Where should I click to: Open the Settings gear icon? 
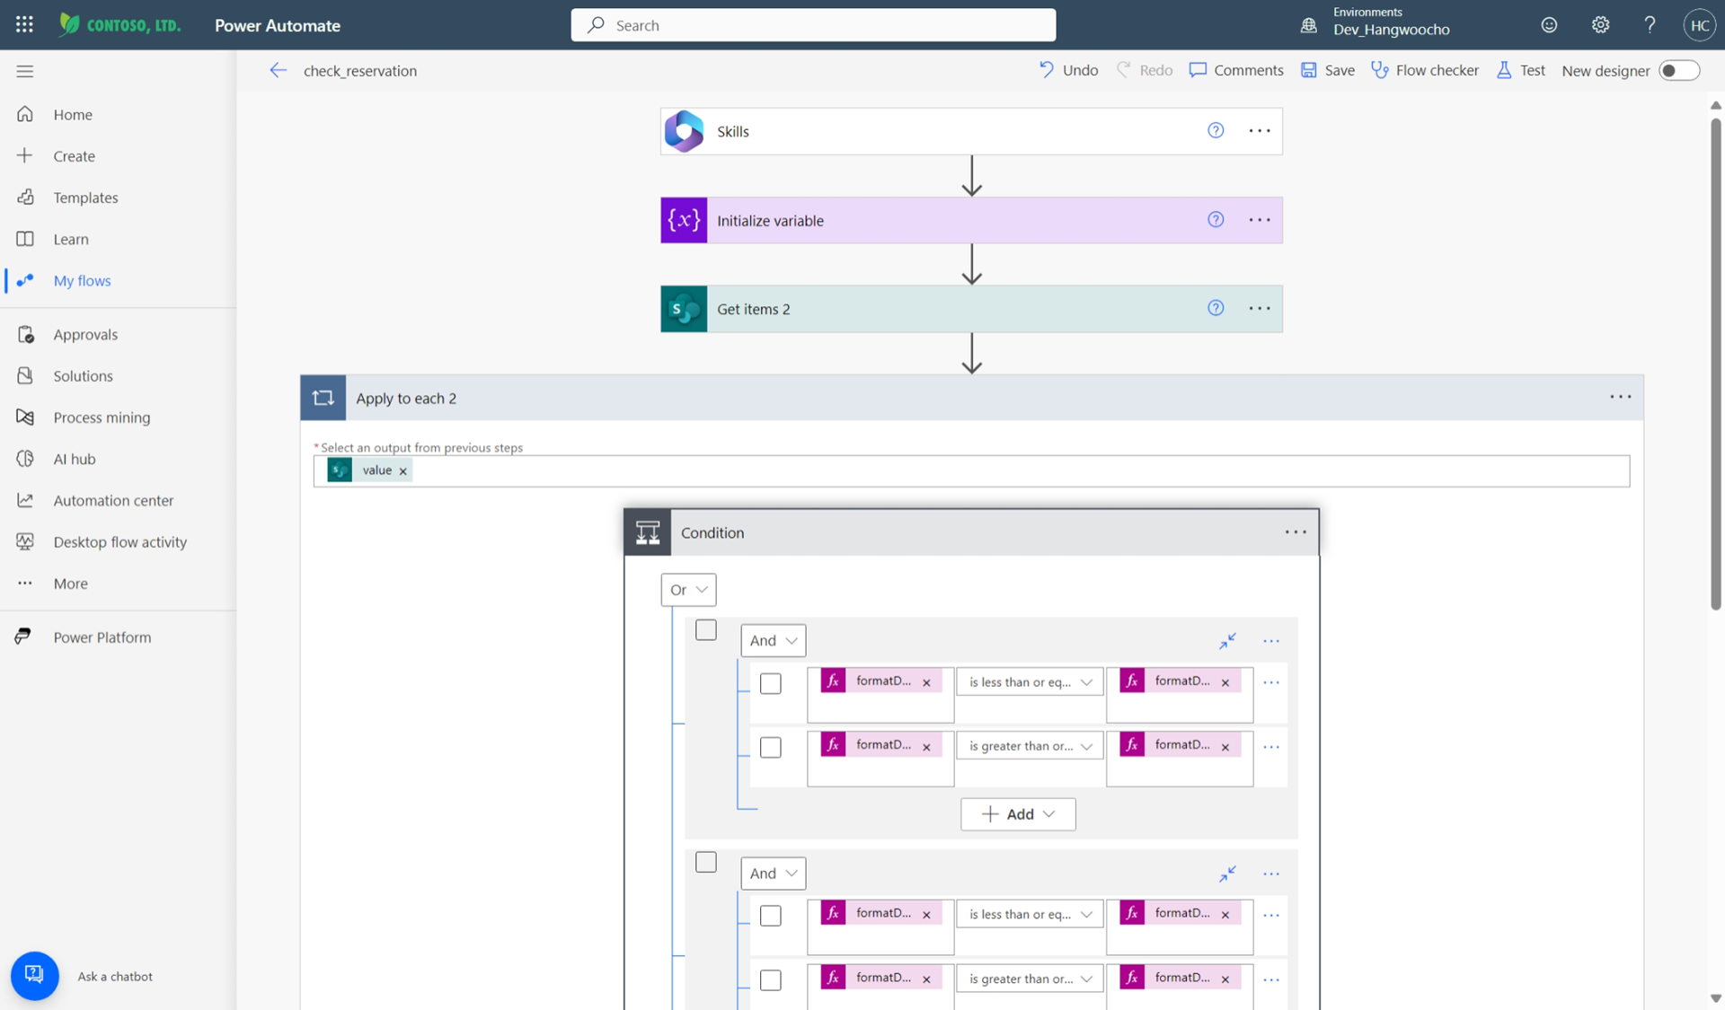coord(1600,25)
